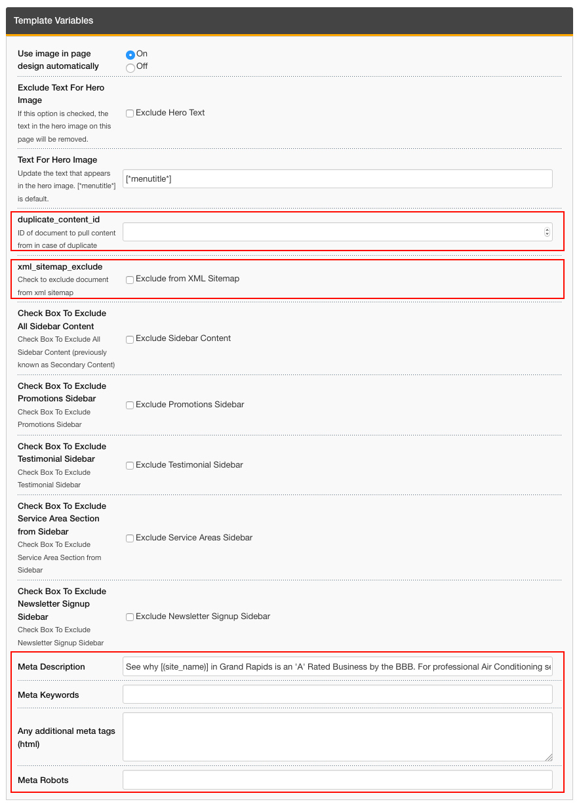Focus the duplicate_content_id number field

pyautogui.click(x=331, y=232)
